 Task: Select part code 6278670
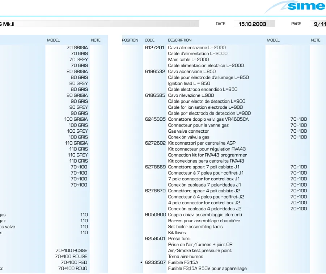[155, 191]
